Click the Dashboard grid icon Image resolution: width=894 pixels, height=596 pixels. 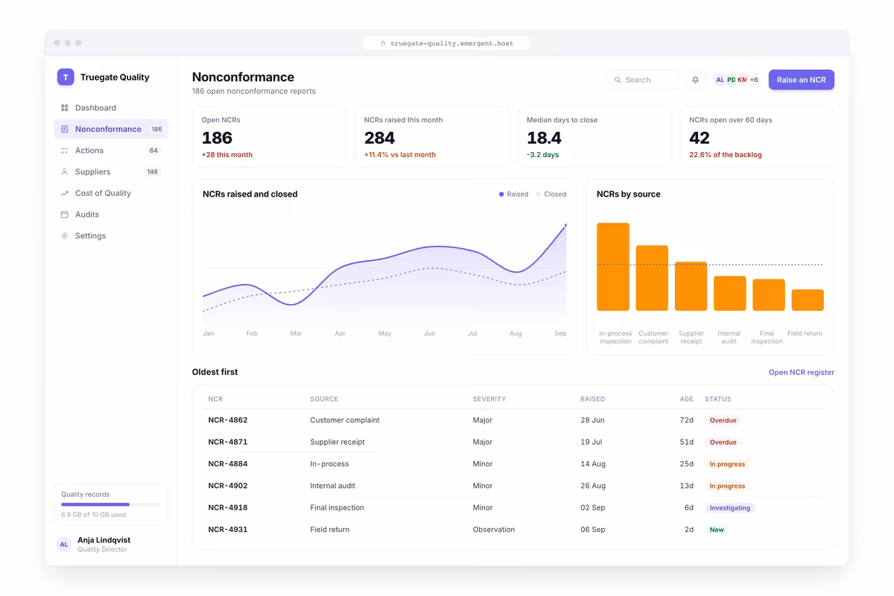[65, 108]
